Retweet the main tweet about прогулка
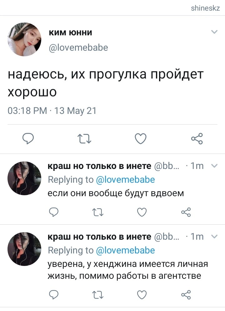The height and width of the screenshot is (311, 225). [x=84, y=138]
